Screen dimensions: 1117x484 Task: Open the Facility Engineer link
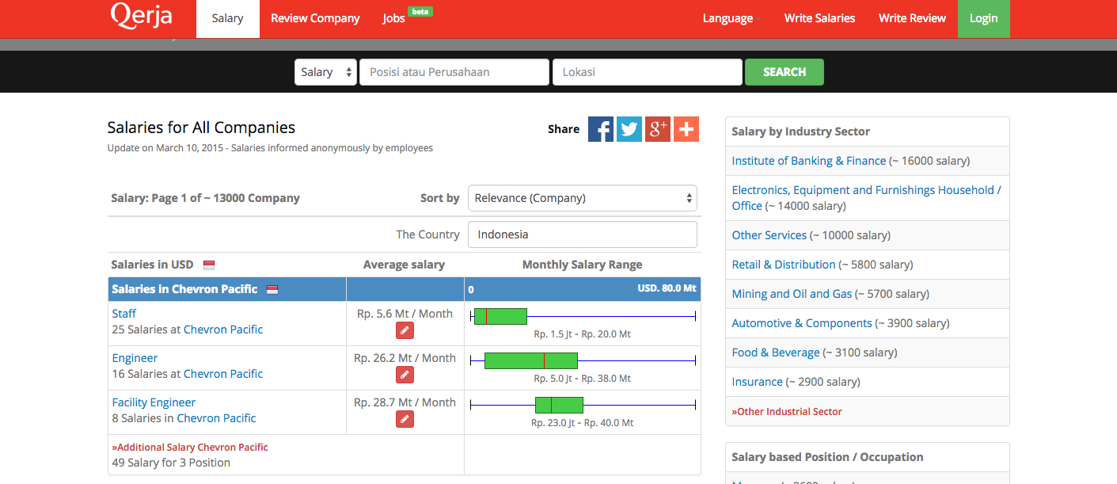154,402
